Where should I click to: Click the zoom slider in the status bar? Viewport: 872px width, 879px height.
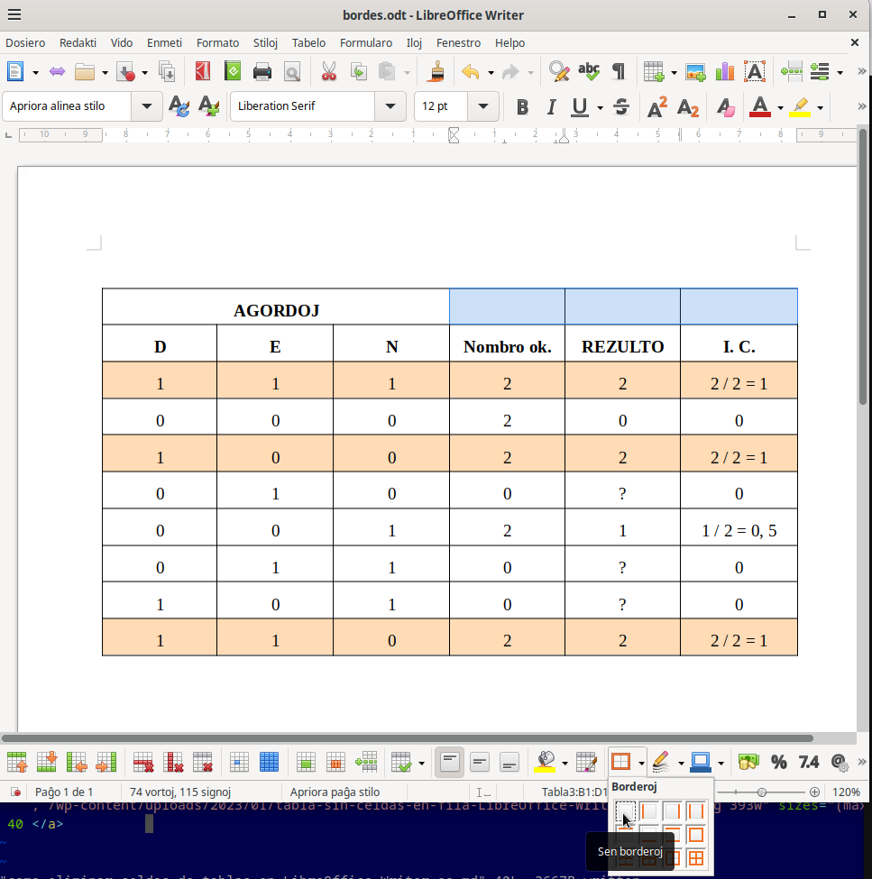click(x=762, y=792)
